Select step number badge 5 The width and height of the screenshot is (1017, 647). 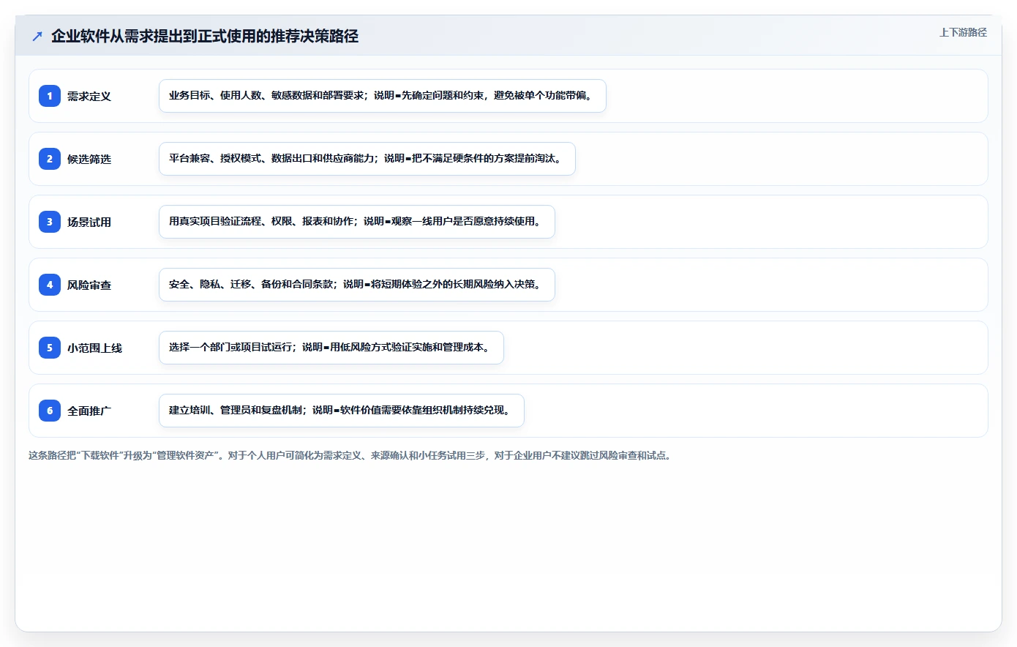tap(50, 348)
